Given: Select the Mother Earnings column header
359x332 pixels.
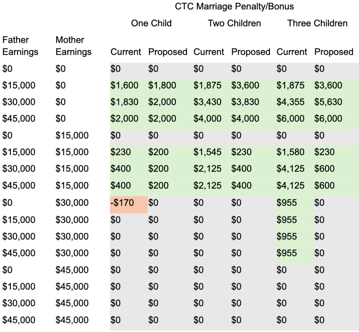Looking at the screenshot, I should (x=73, y=46).
